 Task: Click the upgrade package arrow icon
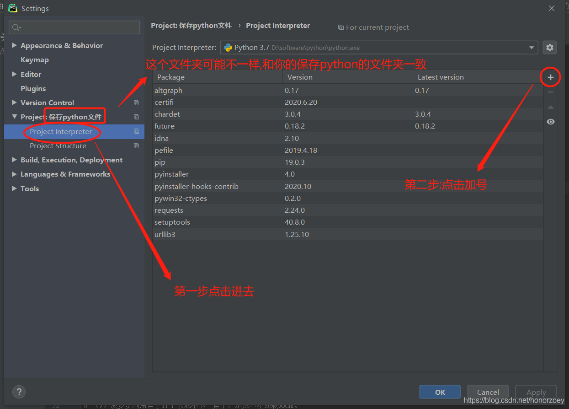tap(550, 107)
